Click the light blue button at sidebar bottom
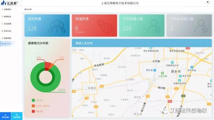Screen dimensions: 214x120 17,116
